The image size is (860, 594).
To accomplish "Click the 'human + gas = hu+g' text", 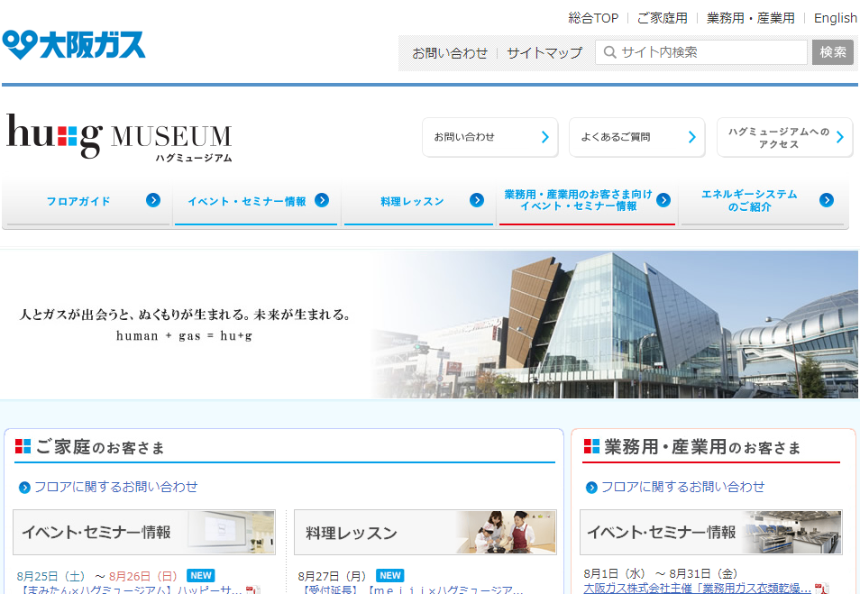I will 184,335.
